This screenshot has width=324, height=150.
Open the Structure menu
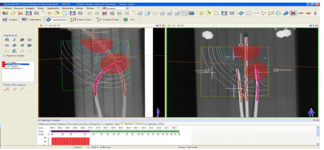[67, 8]
